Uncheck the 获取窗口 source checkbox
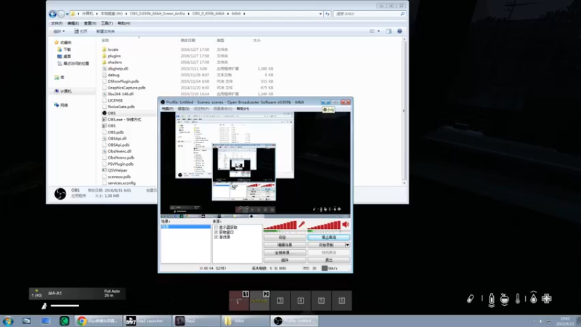The image size is (581, 327). tap(216, 232)
